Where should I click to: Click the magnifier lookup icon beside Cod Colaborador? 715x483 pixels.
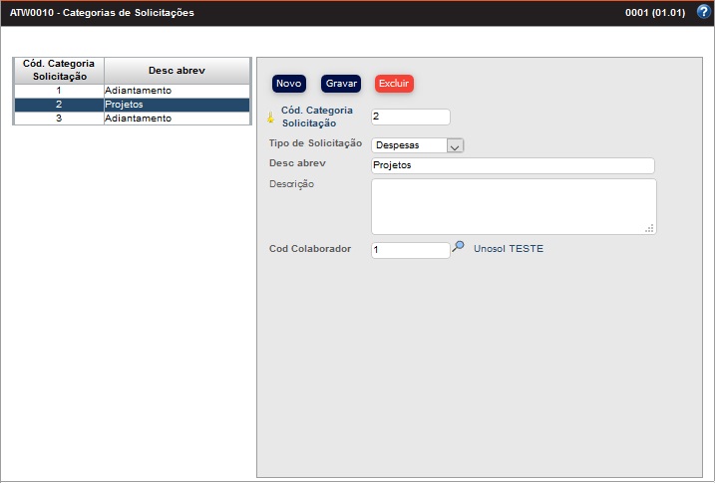point(459,247)
